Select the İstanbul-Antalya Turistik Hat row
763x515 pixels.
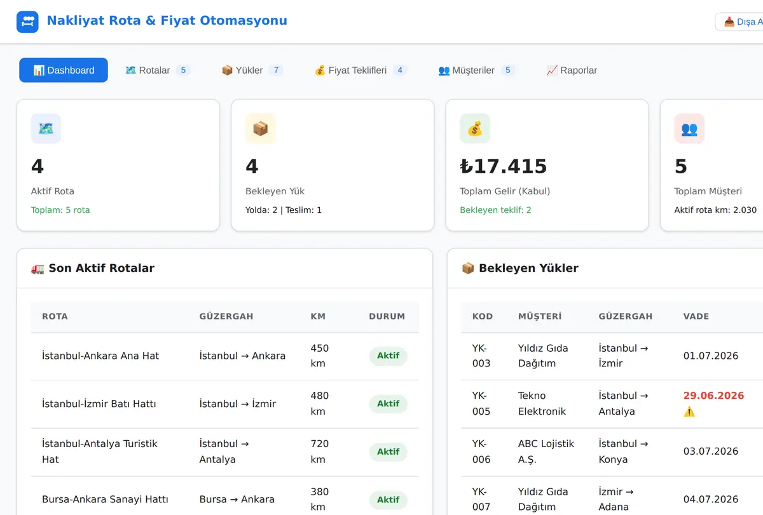tap(225, 452)
